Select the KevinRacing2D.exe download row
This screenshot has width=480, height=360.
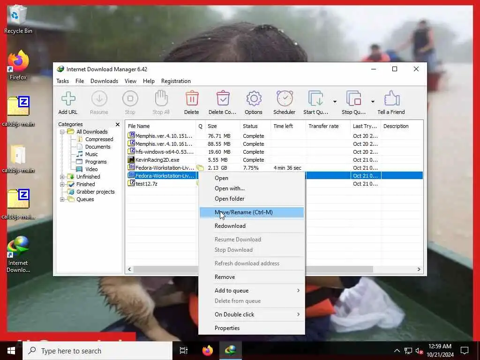coord(274,160)
